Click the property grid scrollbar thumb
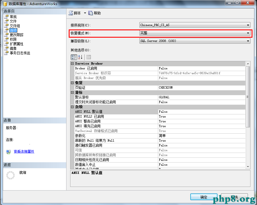 [248, 97]
